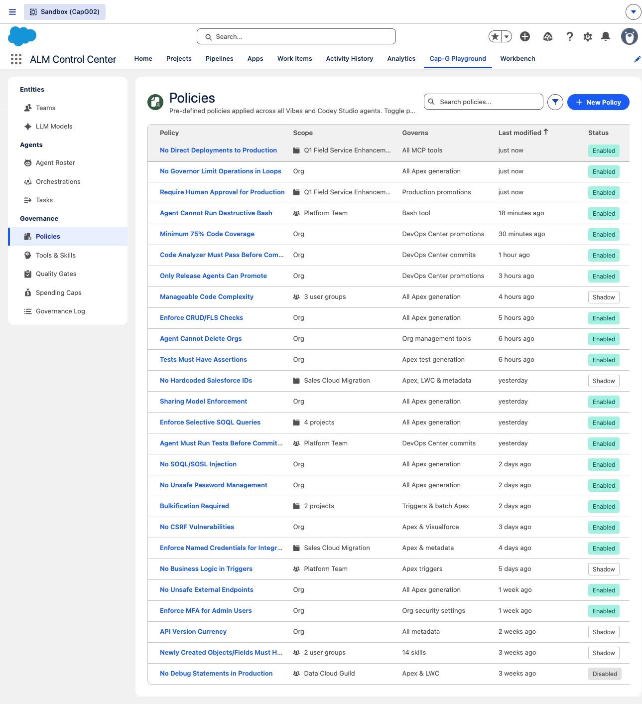Viewport: 642px width, 704px height.
Task: Open the policies filter funnel button
Action: coord(555,102)
